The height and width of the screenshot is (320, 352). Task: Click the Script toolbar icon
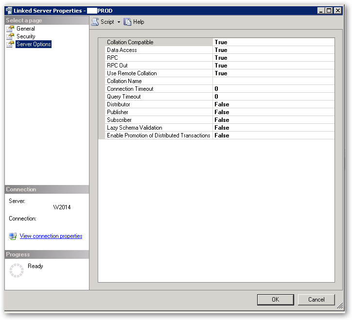95,22
